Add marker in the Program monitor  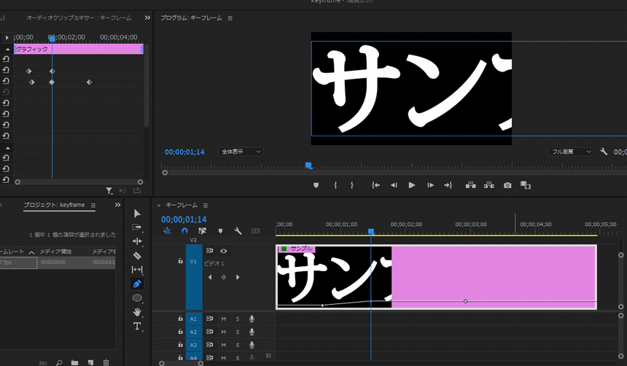click(316, 185)
